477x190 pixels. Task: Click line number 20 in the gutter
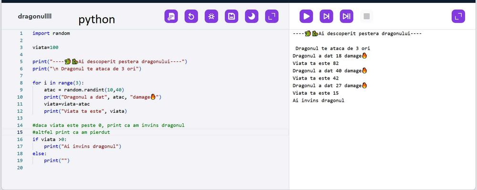pos(20,168)
